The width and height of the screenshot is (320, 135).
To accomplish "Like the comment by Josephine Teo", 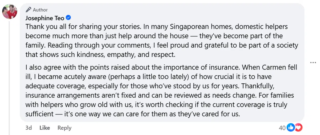I will click(45, 128).
